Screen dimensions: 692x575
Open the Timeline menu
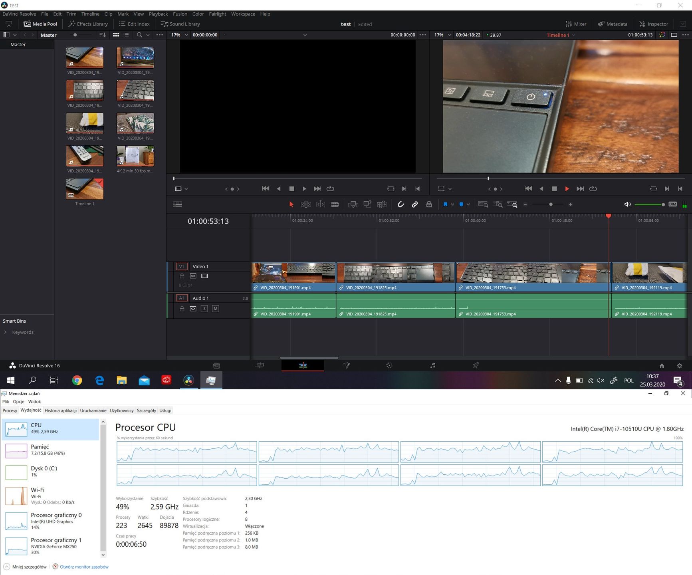click(x=90, y=14)
